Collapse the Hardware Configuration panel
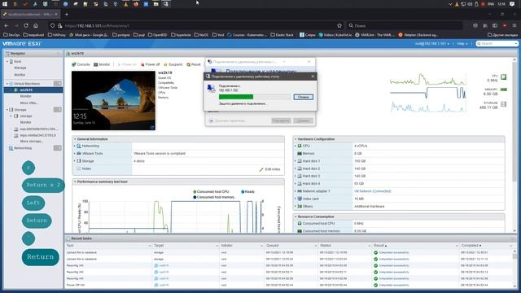Screen dimensions: 521x293 click(296, 139)
